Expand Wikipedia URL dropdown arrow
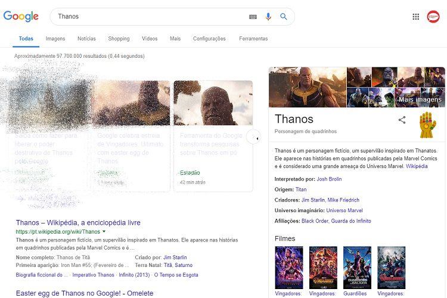Image resolution: width=447 pixels, height=298 pixels. (104, 231)
